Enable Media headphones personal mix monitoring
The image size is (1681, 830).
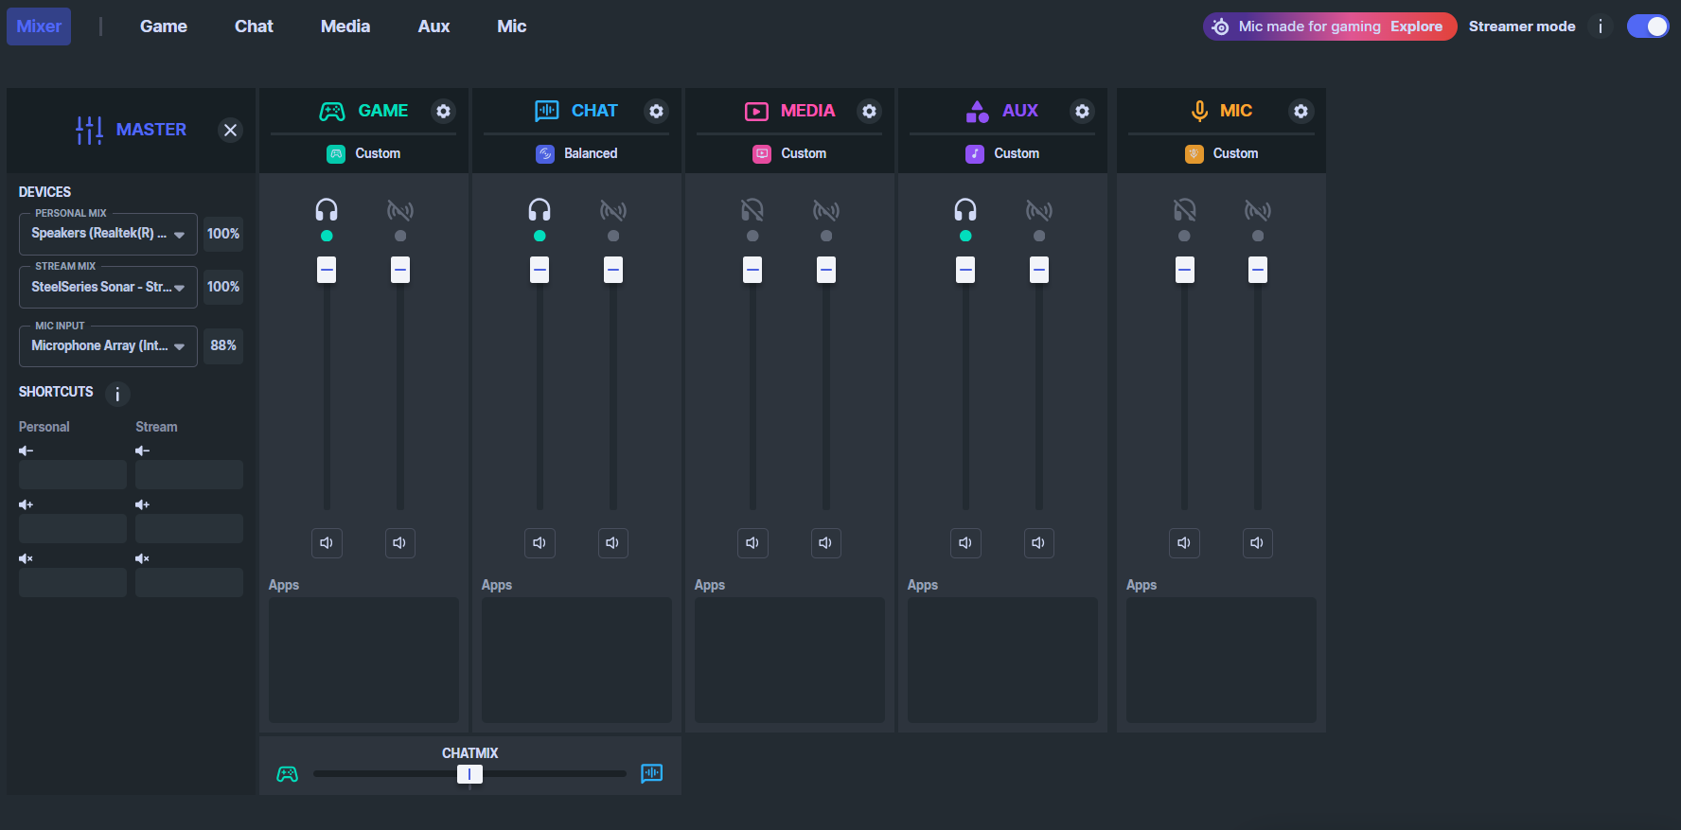752,210
